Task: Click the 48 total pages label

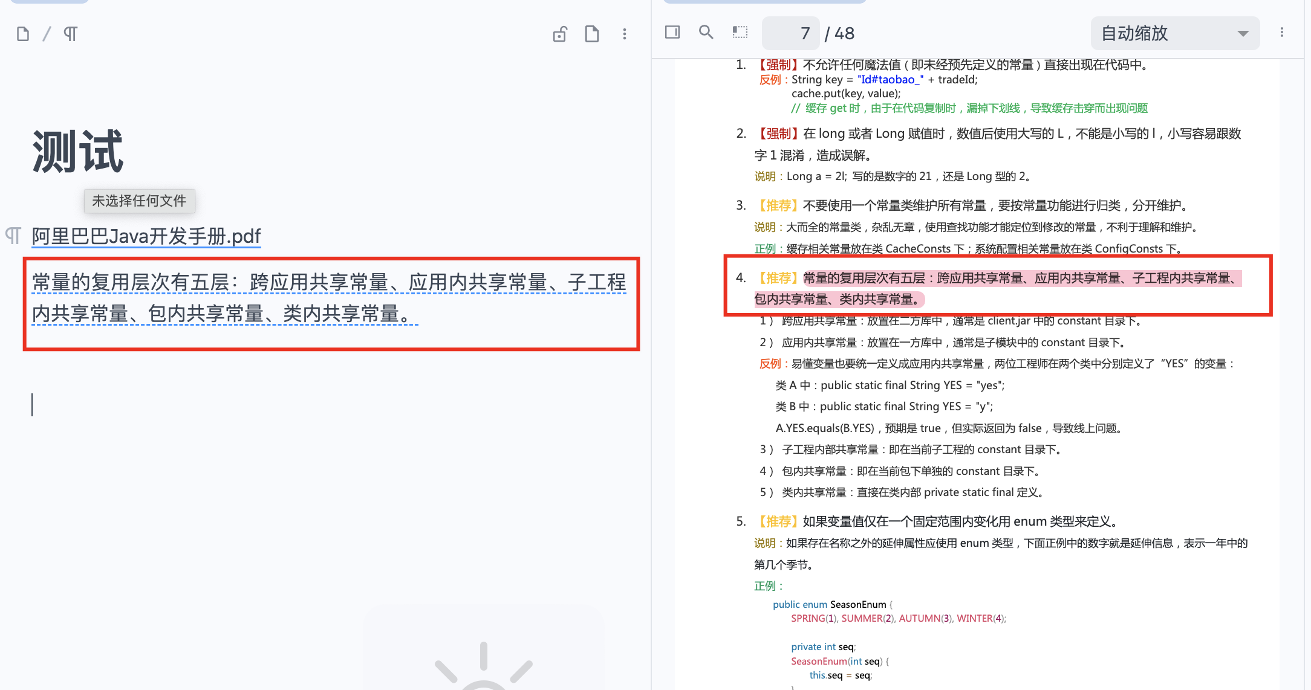Action: [844, 33]
